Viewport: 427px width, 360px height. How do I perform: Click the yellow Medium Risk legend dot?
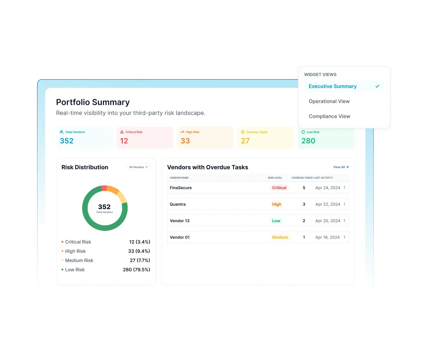(62, 260)
